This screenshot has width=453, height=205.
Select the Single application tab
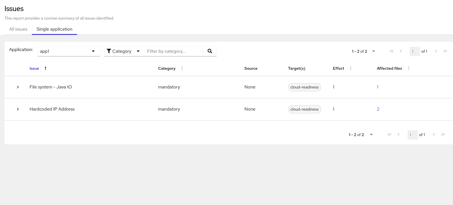[54, 29]
